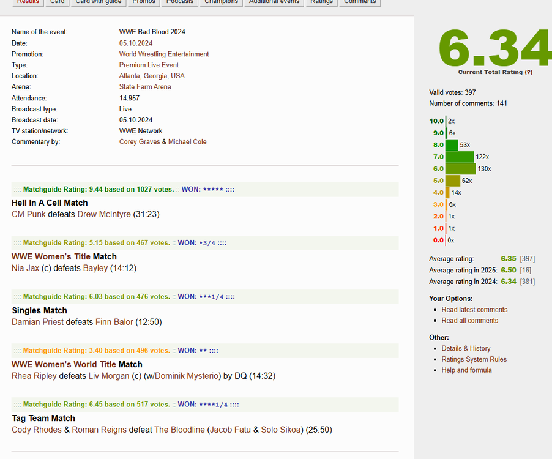
Task: Open Details & History link
Action: coord(466,348)
